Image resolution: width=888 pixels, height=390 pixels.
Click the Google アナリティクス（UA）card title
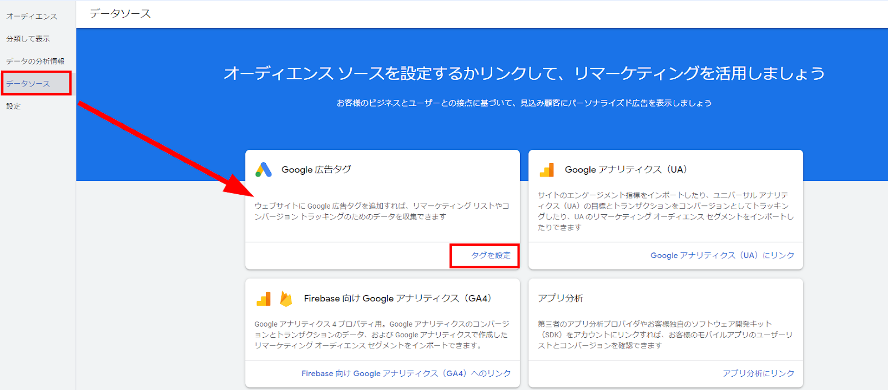(626, 170)
